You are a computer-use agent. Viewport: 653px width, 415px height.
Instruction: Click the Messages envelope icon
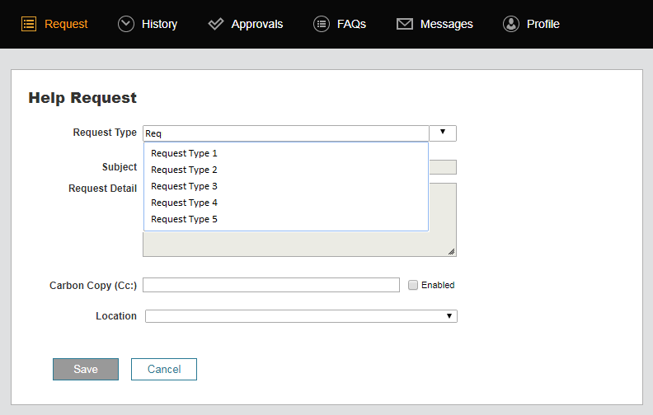[x=405, y=24]
